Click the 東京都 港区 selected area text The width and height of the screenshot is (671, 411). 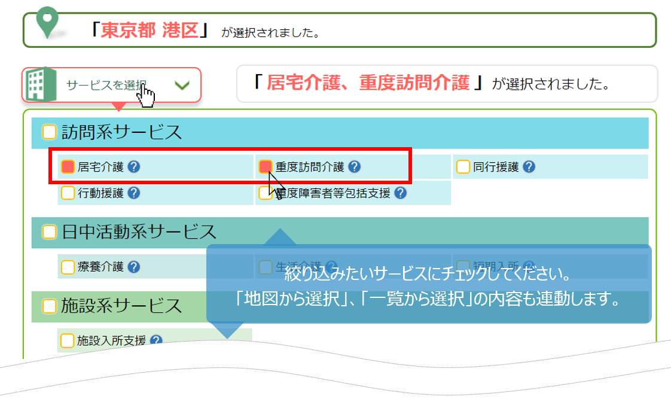coord(150,31)
